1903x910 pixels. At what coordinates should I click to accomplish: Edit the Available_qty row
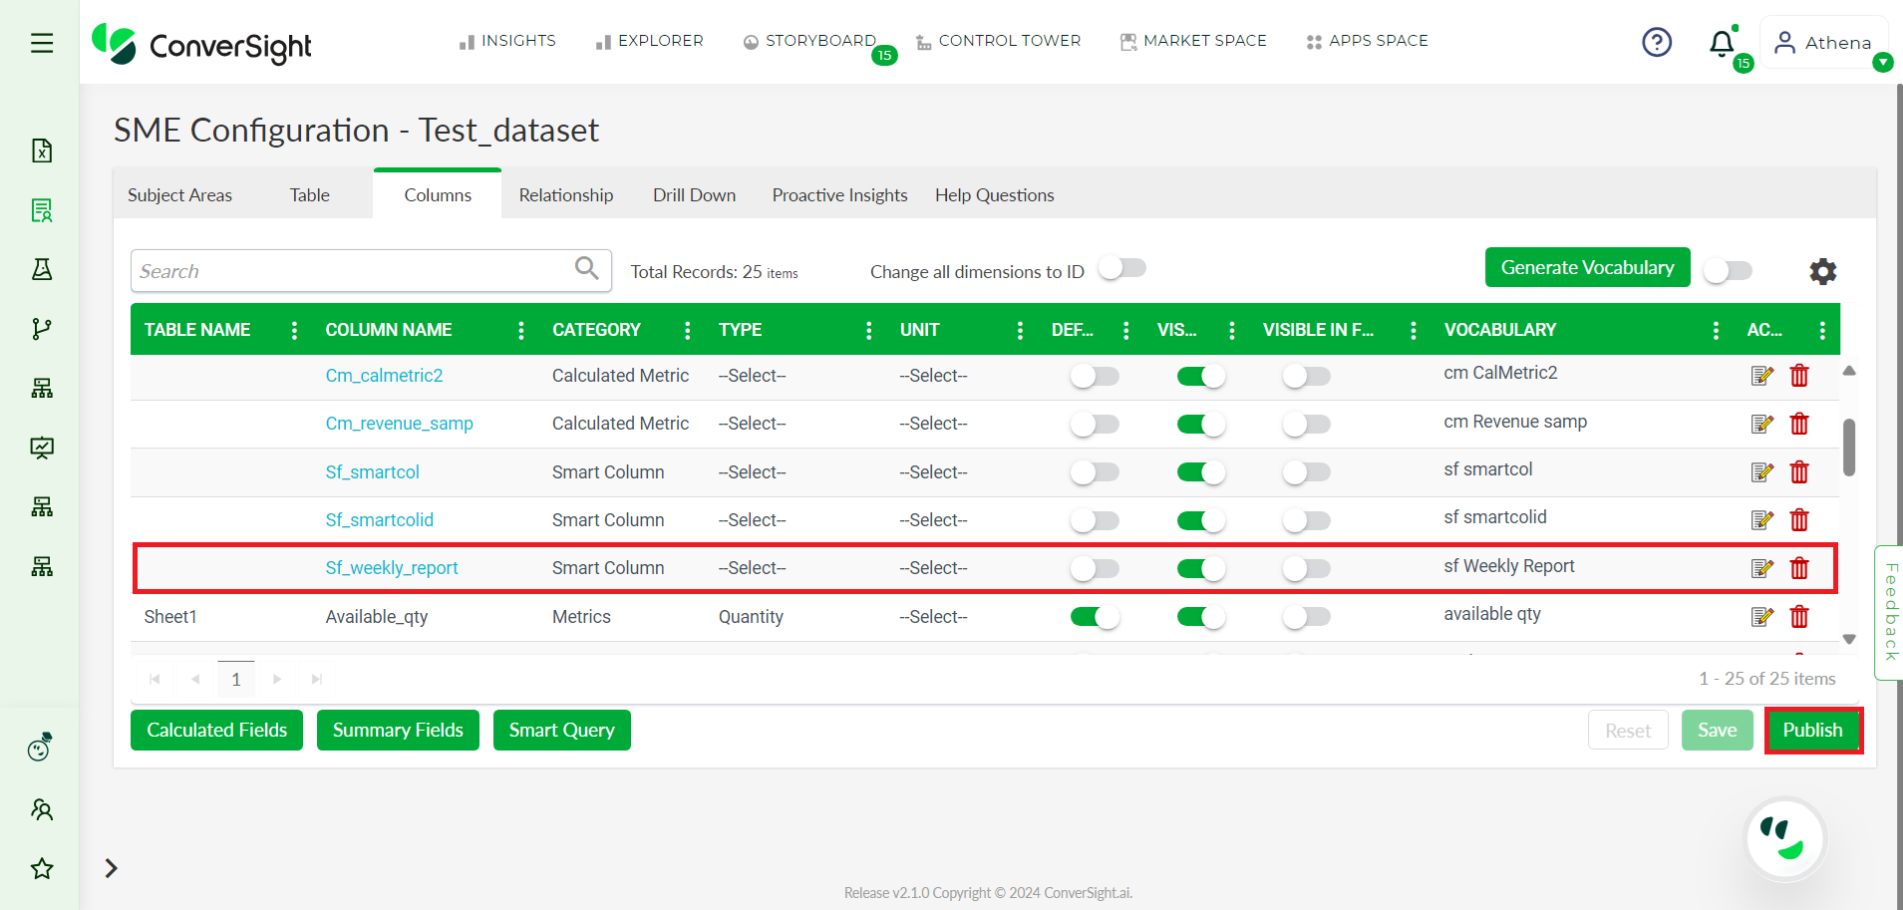tap(1761, 617)
